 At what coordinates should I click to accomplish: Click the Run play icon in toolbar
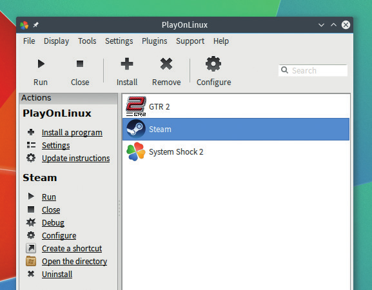click(x=41, y=64)
